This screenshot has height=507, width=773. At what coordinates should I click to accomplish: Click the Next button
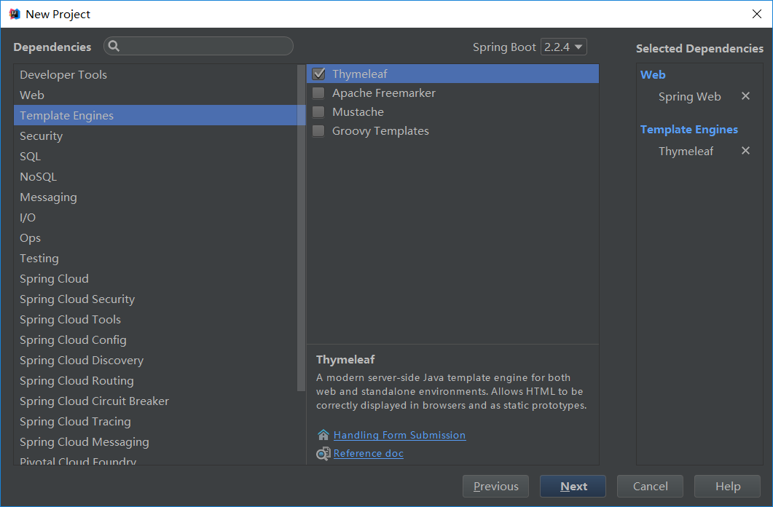pos(573,487)
